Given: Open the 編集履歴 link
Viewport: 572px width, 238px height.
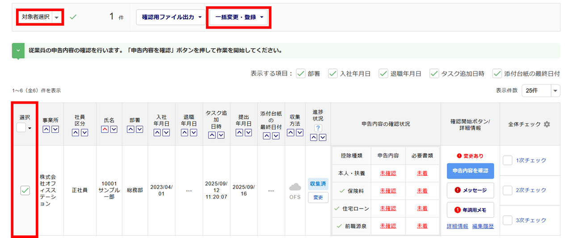Looking at the screenshot, I should point(483,226).
